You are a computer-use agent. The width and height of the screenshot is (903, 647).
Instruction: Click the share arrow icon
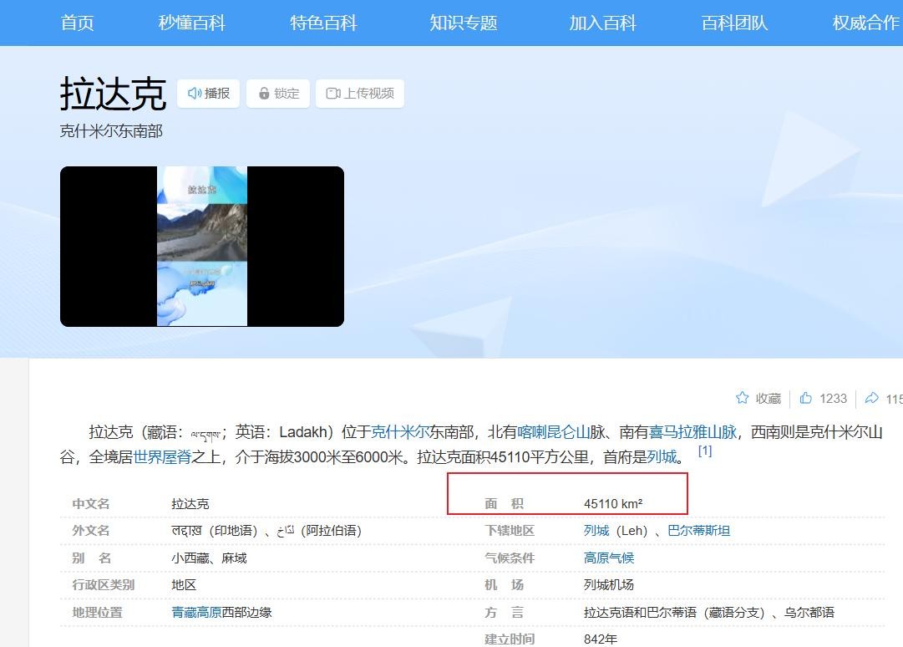coord(871,398)
